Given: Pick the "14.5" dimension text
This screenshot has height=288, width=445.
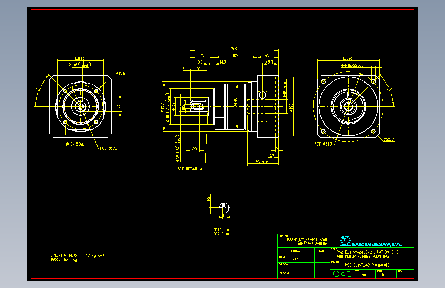Looking at the screenshot, I should [x=223, y=62].
